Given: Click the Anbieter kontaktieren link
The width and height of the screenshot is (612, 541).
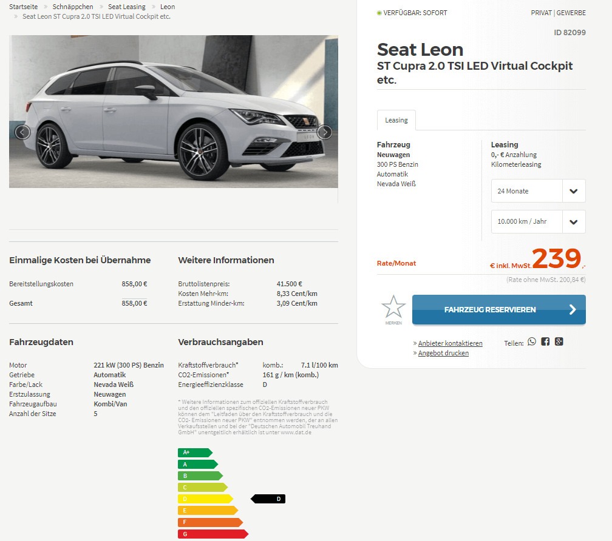Looking at the screenshot, I should tap(450, 343).
